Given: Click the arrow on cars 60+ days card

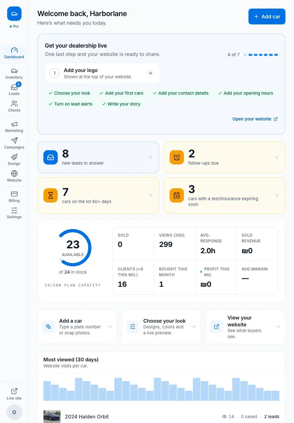Looking at the screenshot, I should click(x=150, y=195).
